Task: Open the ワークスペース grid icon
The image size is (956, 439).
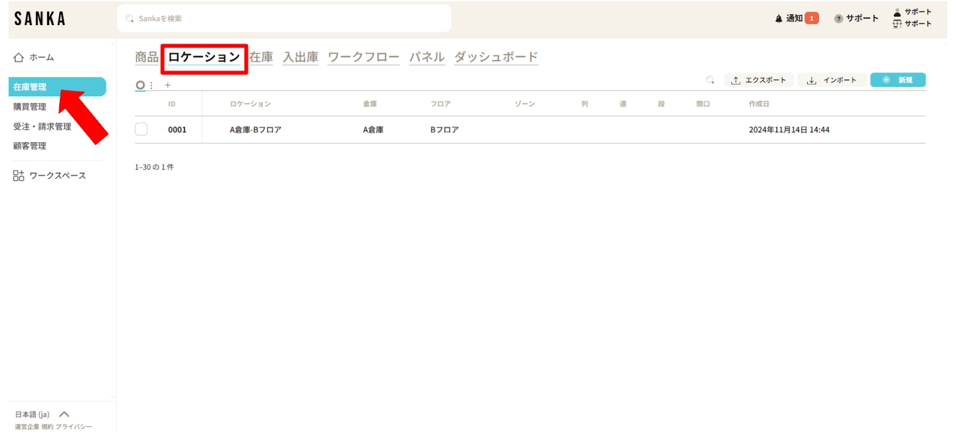Action: [19, 175]
